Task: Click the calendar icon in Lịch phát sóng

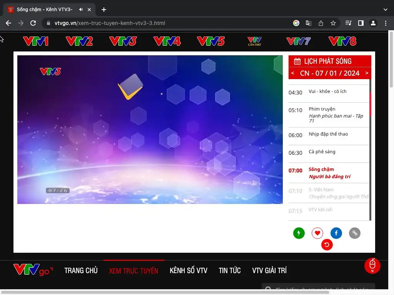Action: [x=297, y=61]
